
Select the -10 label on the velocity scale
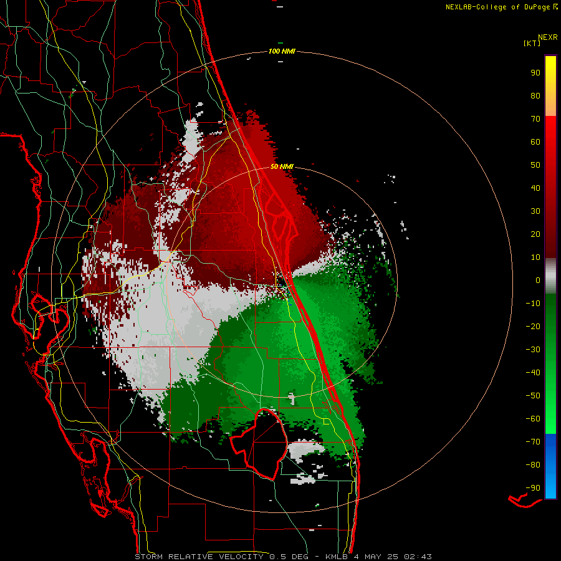point(533,304)
